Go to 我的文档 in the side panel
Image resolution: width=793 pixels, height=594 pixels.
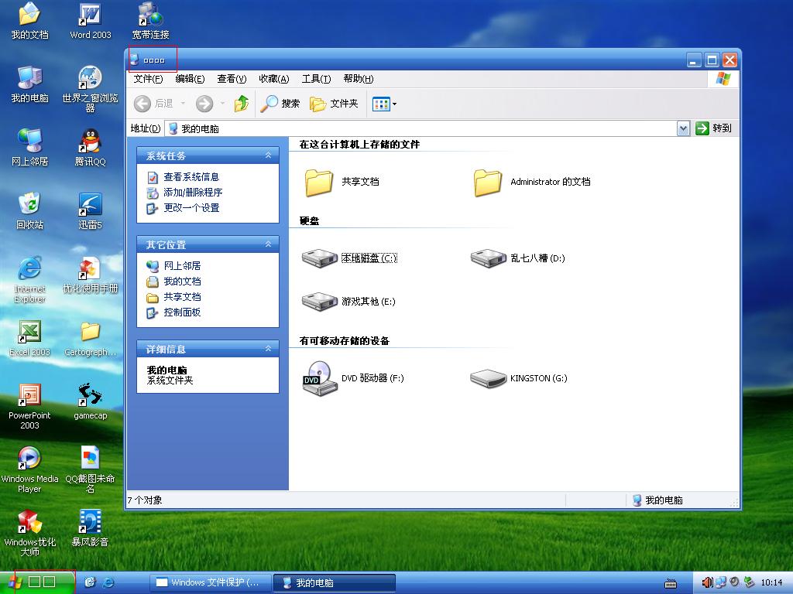[174, 282]
